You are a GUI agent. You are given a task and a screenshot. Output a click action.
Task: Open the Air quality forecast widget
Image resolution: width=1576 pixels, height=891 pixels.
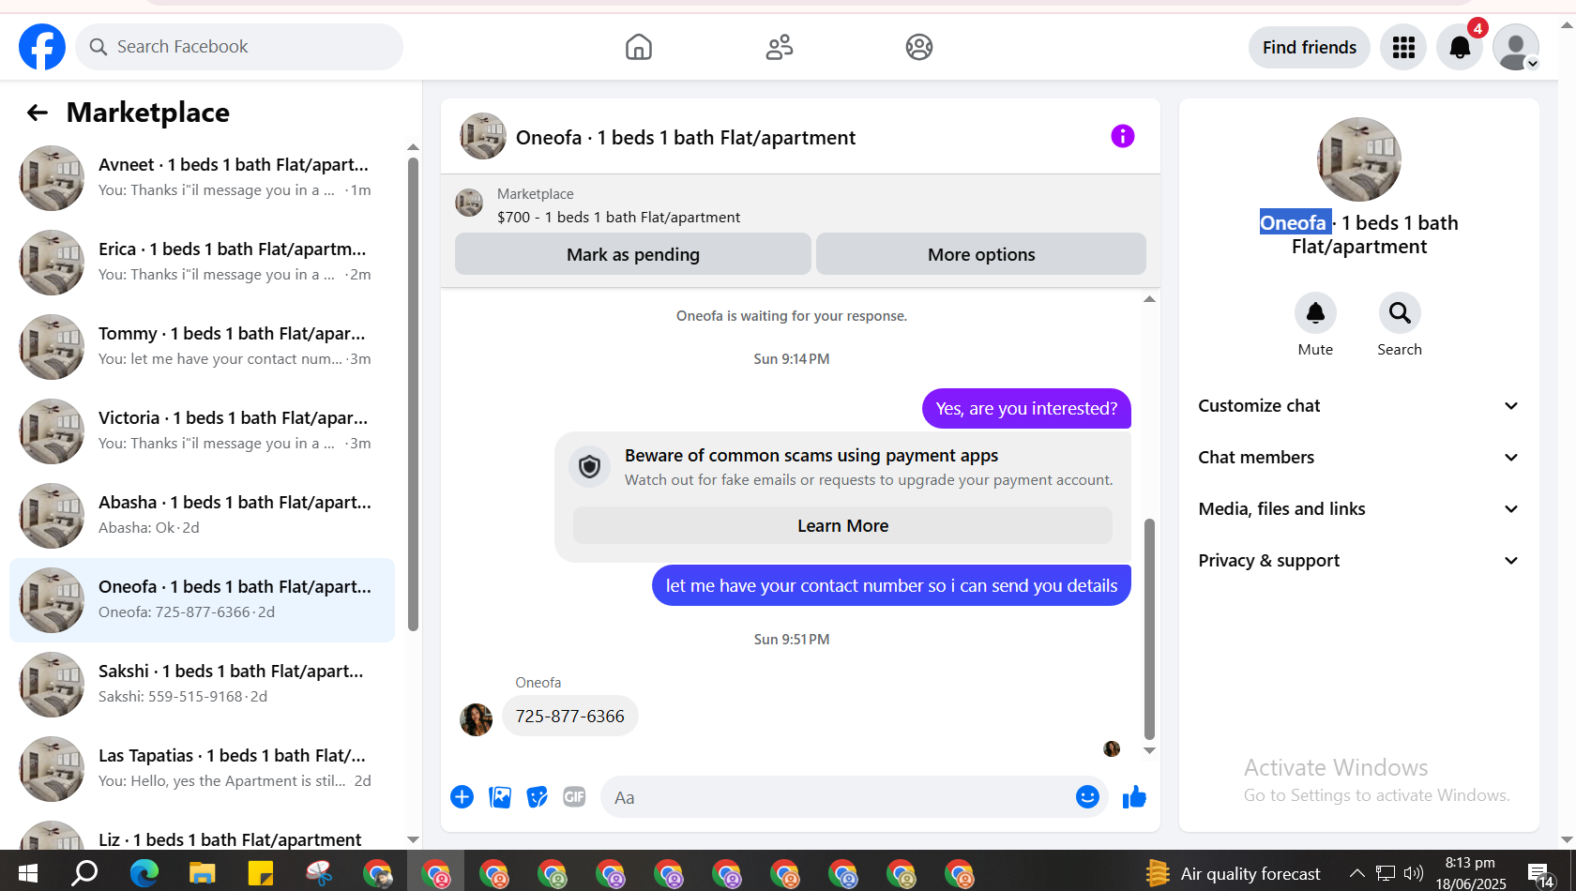(x=1233, y=873)
